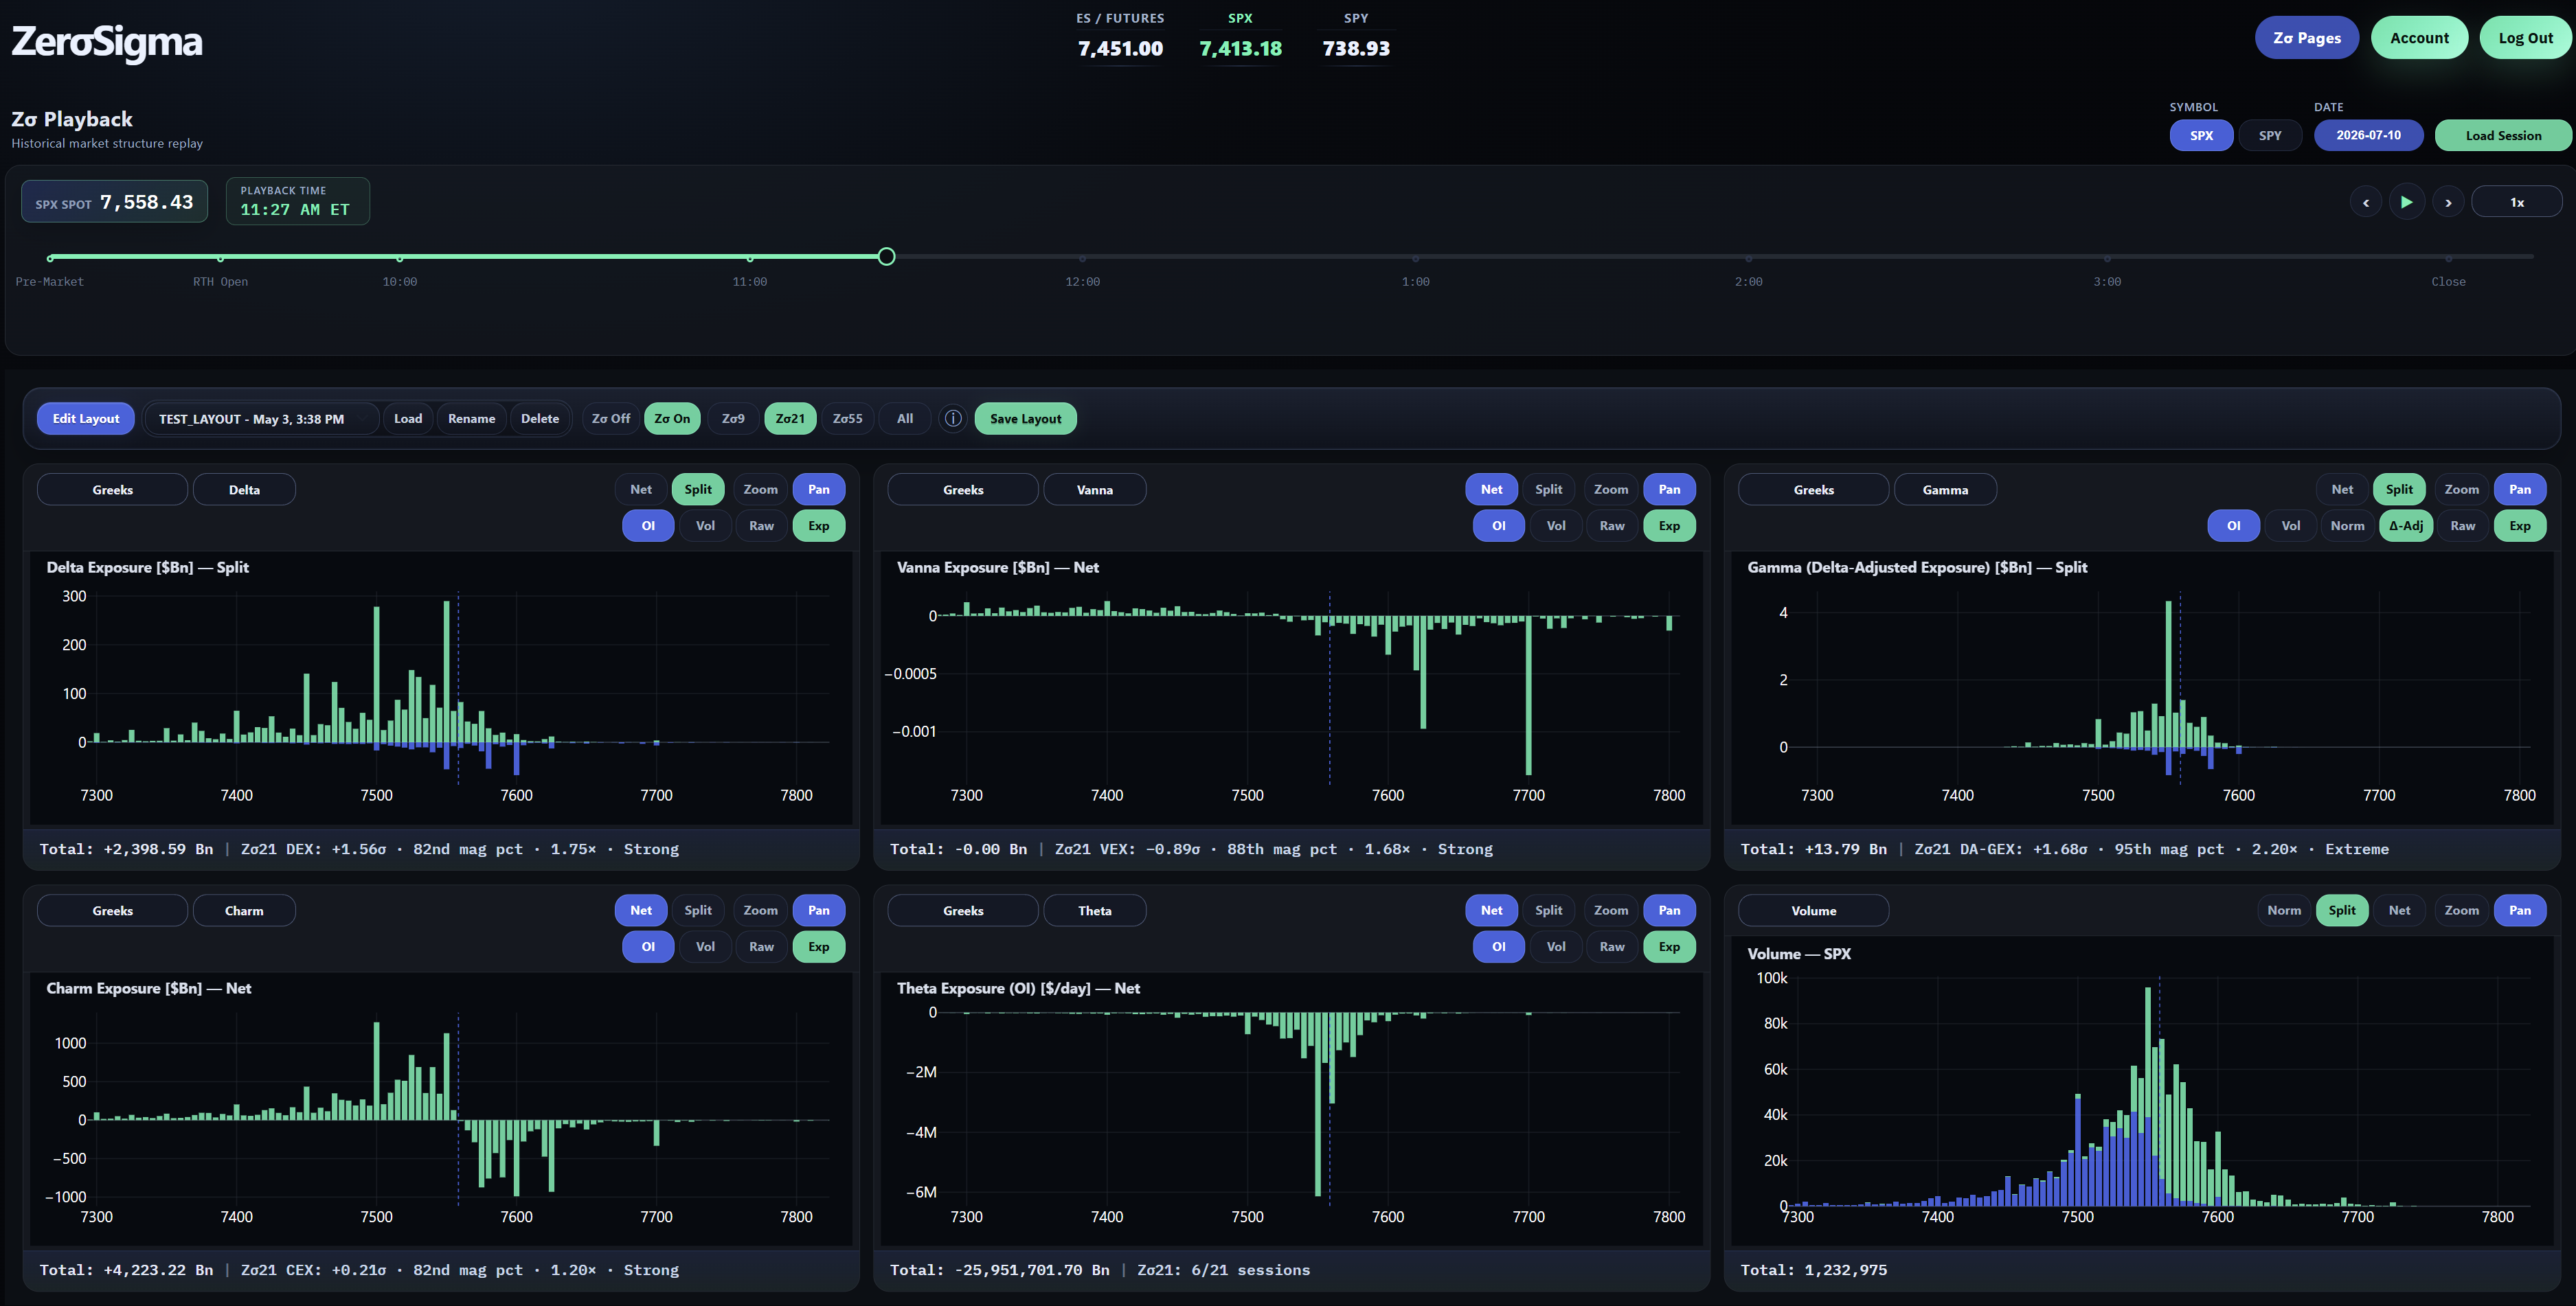Click the Load Session button
The width and height of the screenshot is (2576, 1306).
(2502, 135)
